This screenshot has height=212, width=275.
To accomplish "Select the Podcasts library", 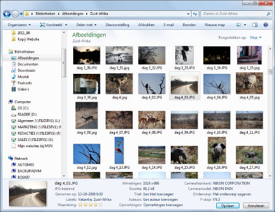I will 25,83.
